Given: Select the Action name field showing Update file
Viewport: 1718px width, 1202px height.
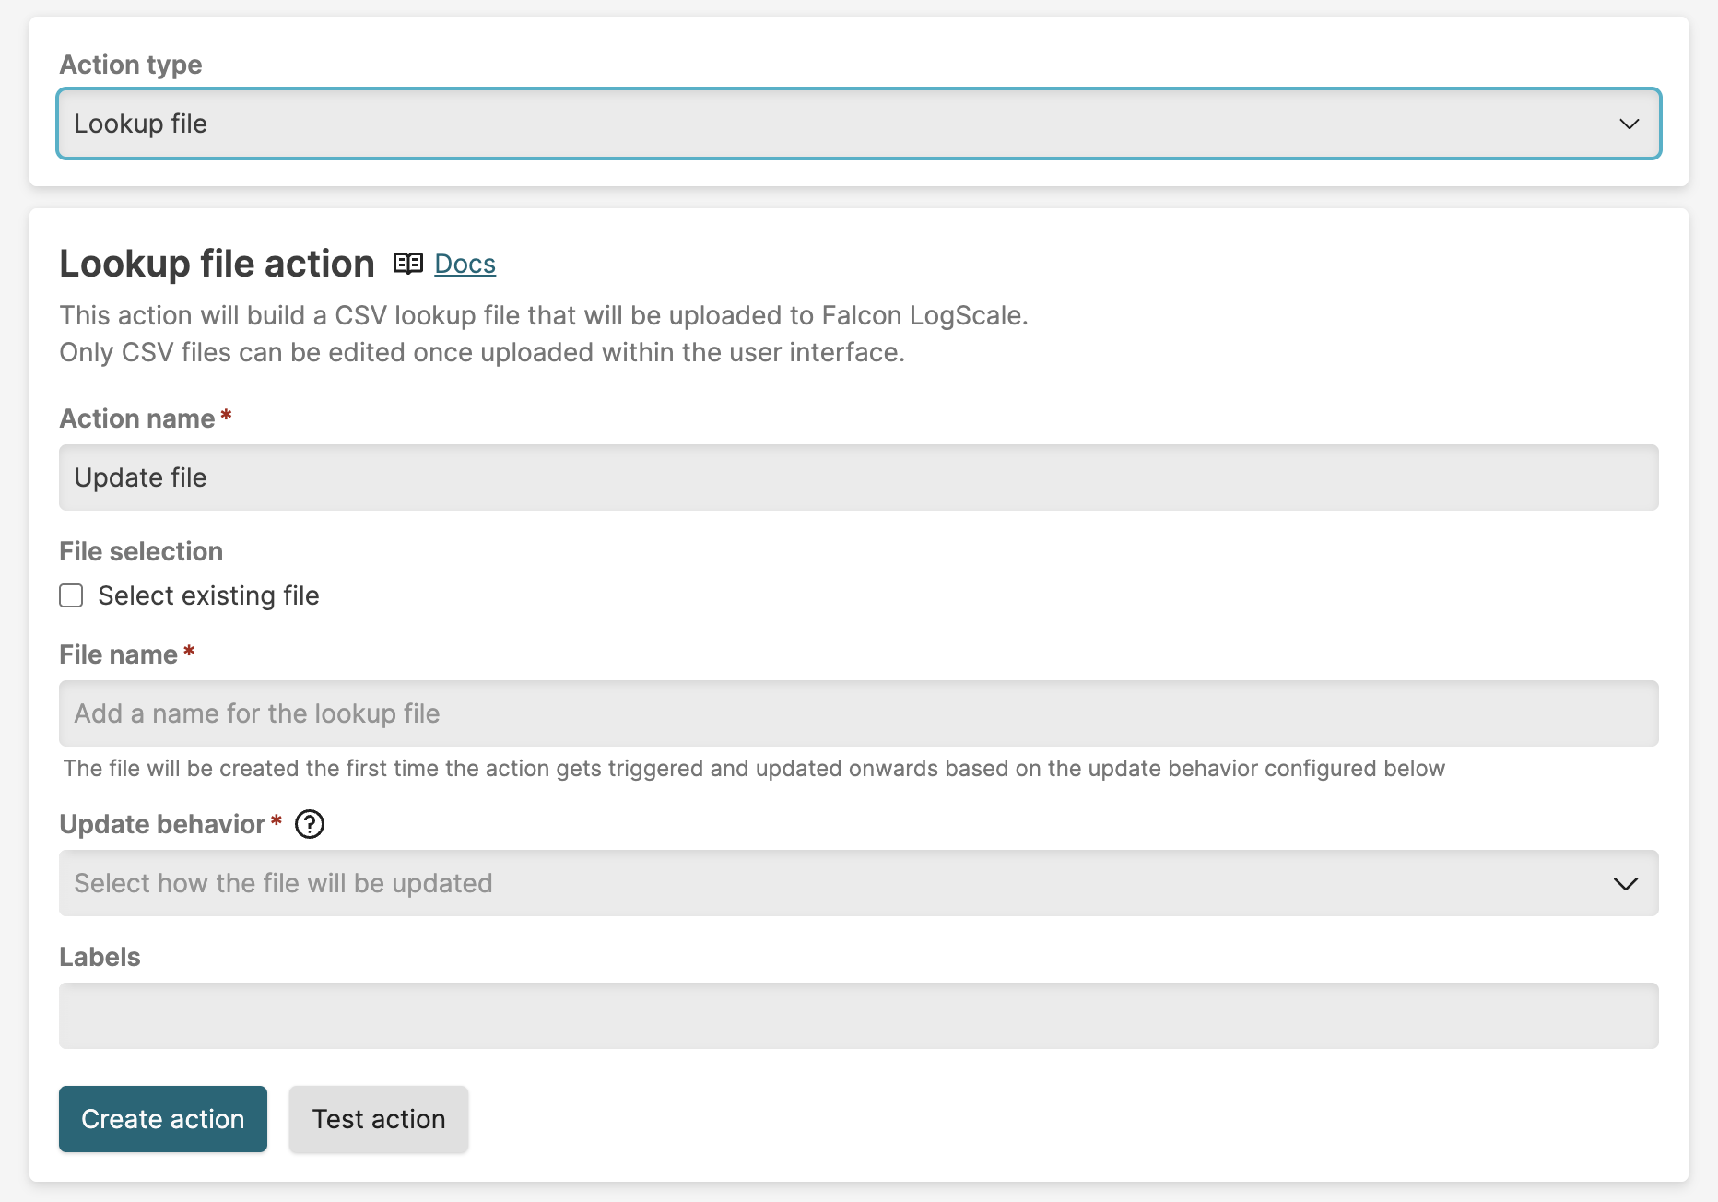Looking at the screenshot, I should 857,477.
